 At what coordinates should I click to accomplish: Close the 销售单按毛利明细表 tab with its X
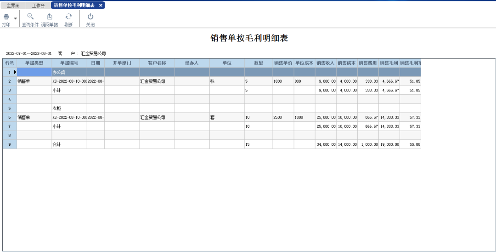coord(101,6)
